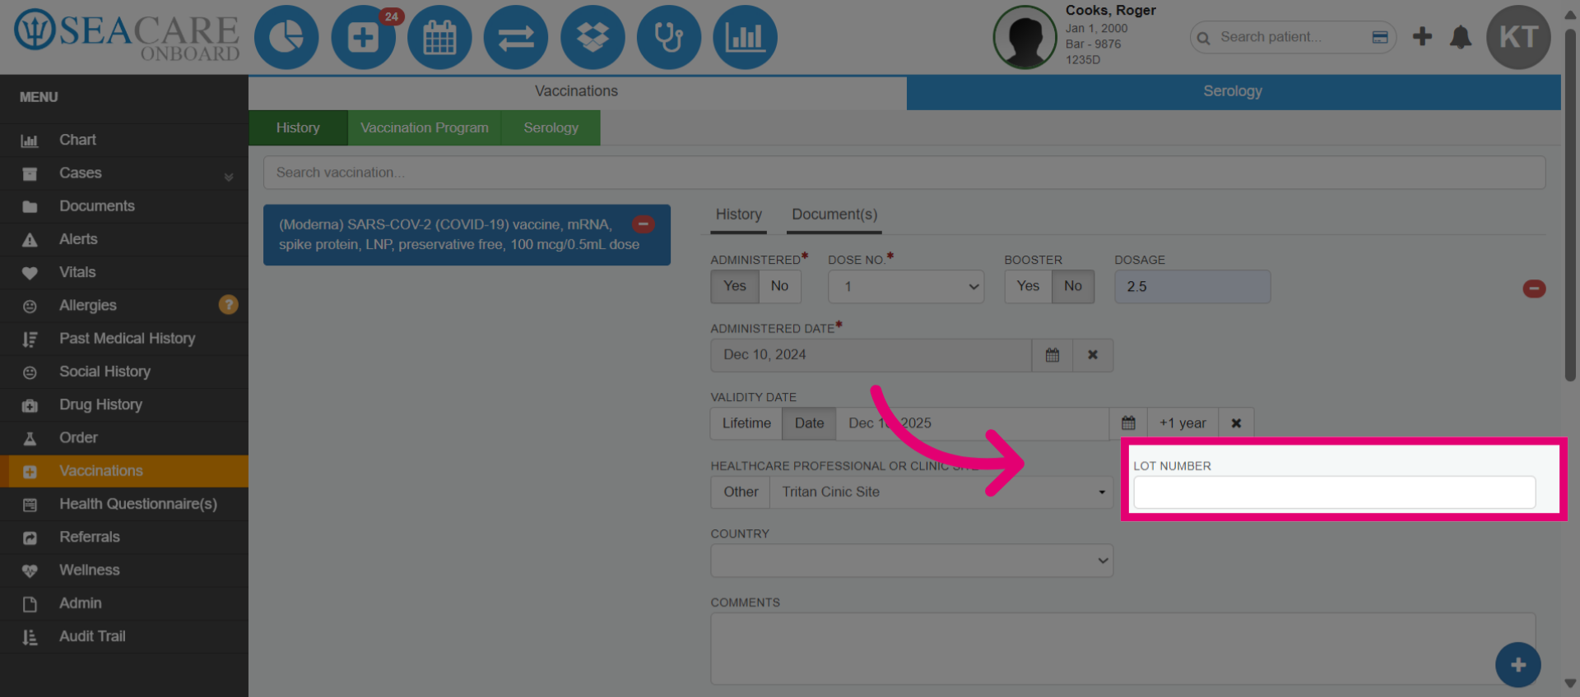Open the pie chart dashboard icon

(286, 37)
